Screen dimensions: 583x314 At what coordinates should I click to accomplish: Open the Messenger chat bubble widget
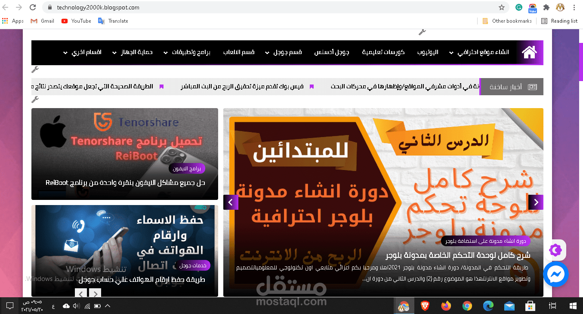click(x=555, y=274)
